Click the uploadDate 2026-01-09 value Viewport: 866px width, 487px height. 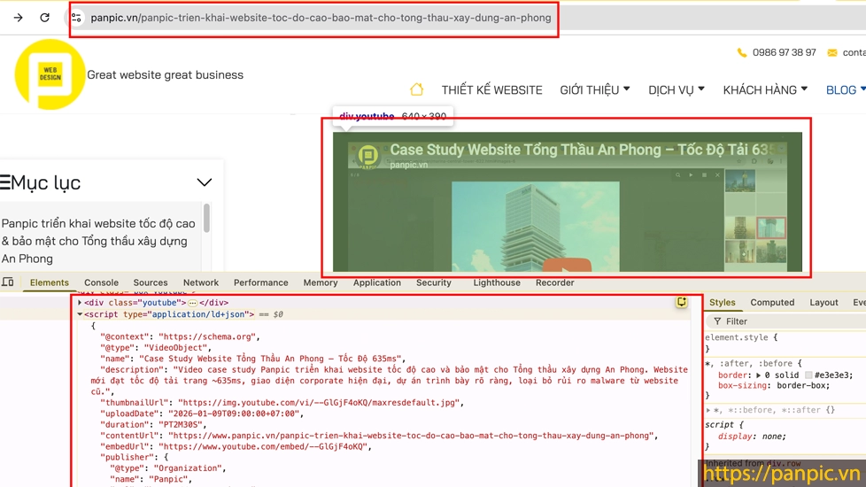tap(233, 413)
